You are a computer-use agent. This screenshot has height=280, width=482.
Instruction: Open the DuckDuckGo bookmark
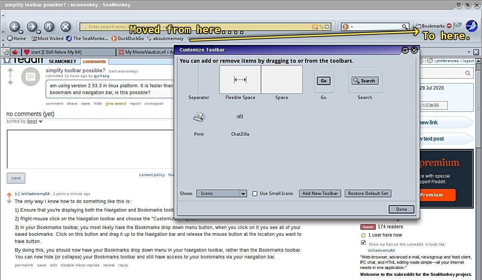tap(128, 38)
